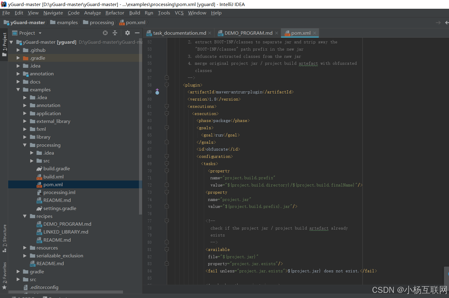Select the docs folder in tree
The height and width of the screenshot is (298, 449).
(x=35, y=82)
